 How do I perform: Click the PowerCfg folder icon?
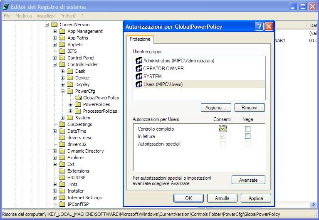tap(70, 91)
